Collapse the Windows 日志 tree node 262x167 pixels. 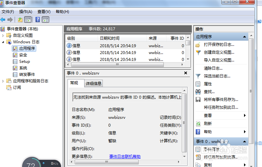pyautogui.click(x=3, y=42)
